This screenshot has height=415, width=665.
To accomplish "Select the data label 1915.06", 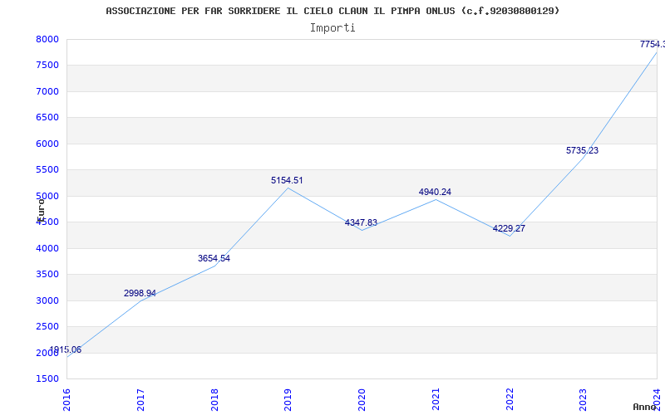I will (x=65, y=349).
